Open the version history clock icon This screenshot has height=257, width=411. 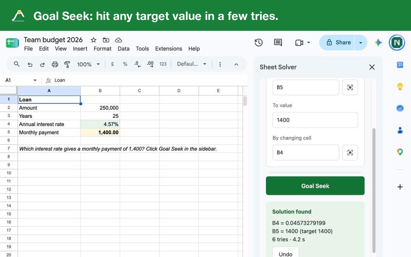(x=259, y=42)
